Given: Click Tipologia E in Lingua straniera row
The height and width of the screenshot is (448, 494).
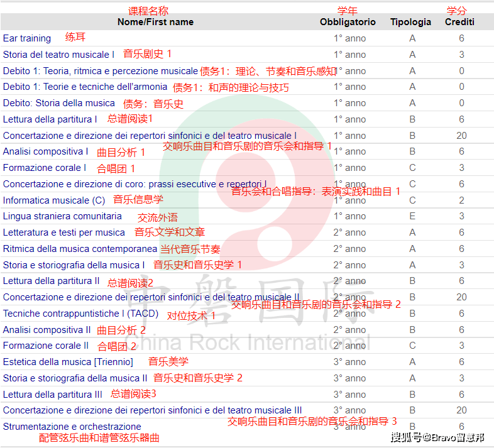Looking at the screenshot, I should pos(412,216).
